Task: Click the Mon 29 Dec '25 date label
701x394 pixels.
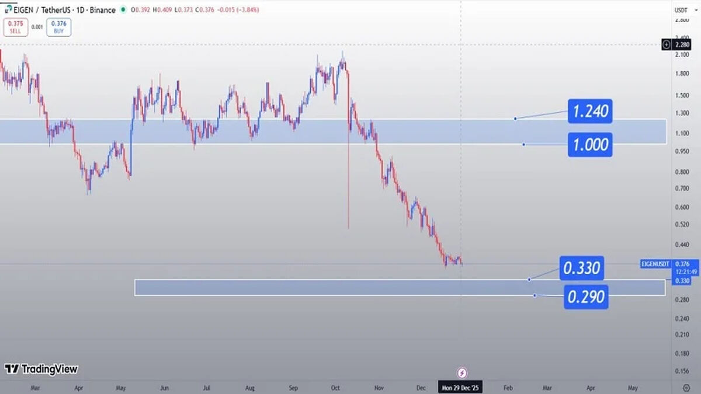Action: pos(460,388)
